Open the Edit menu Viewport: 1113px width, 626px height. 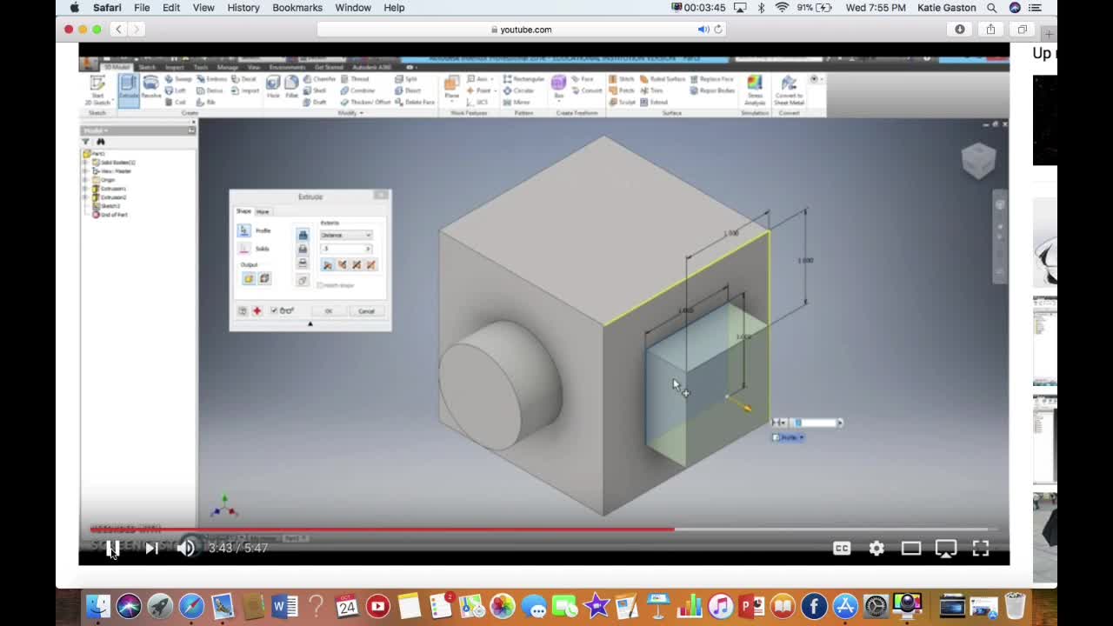click(171, 8)
